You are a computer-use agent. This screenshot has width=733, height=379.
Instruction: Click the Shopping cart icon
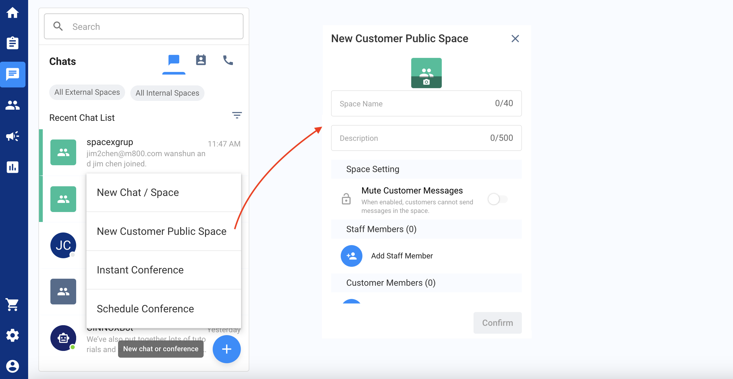pyautogui.click(x=13, y=304)
